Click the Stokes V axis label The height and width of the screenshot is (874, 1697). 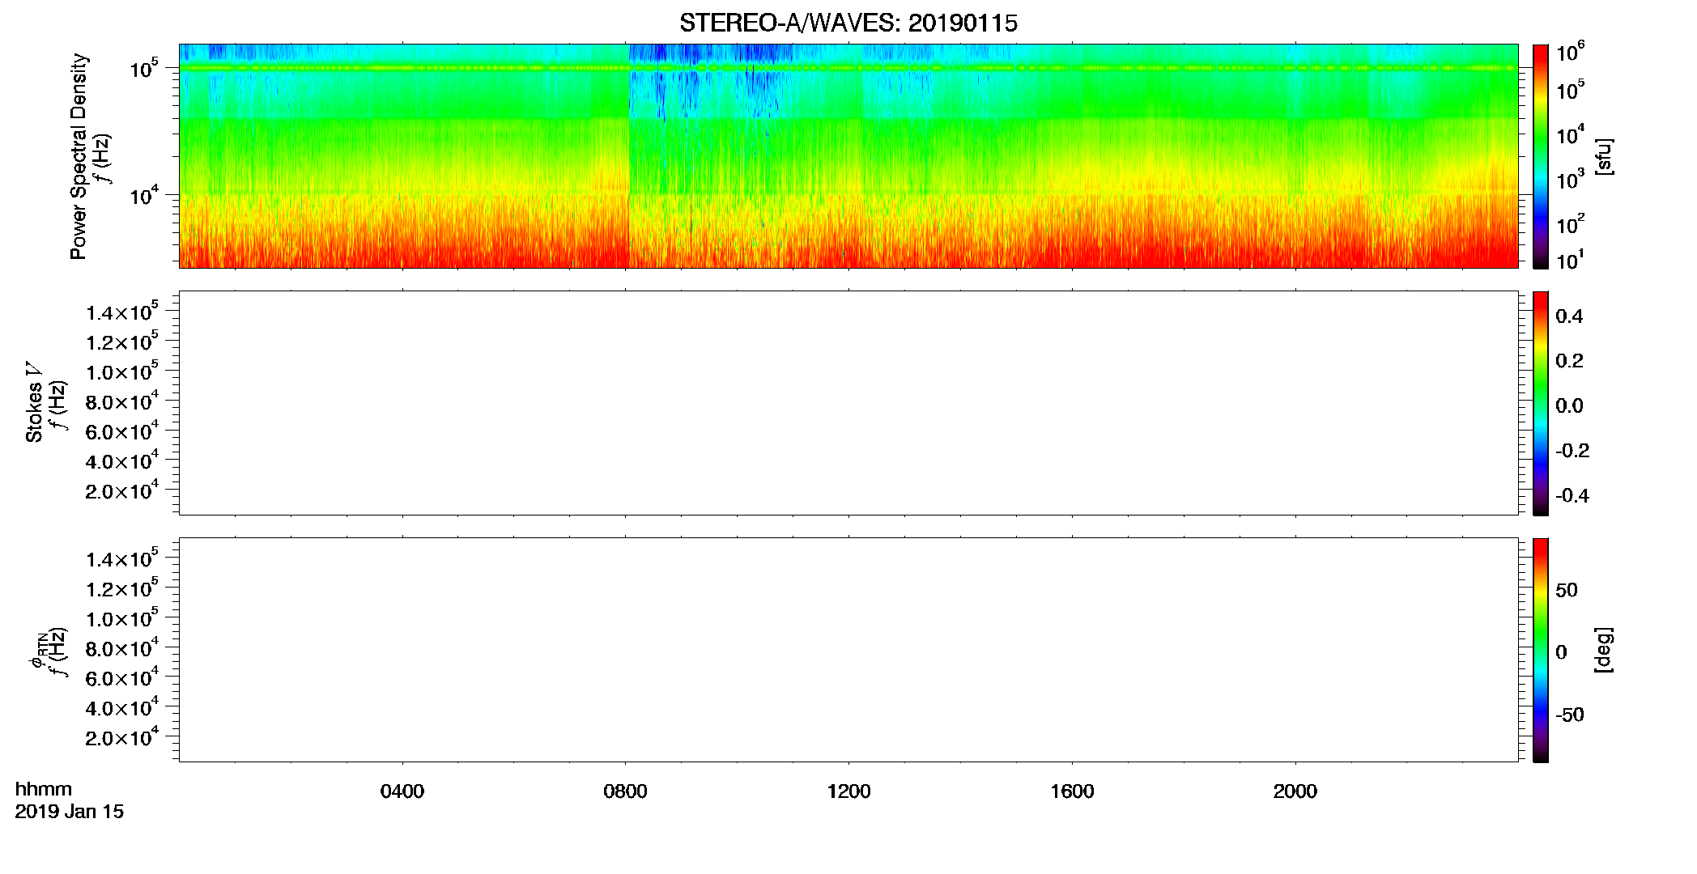coord(34,403)
